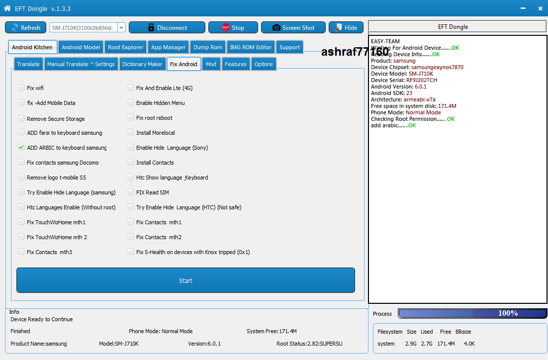This screenshot has width=548, height=360.
Task: Click the Refresh button with the arrows icon
Action: click(x=25, y=28)
